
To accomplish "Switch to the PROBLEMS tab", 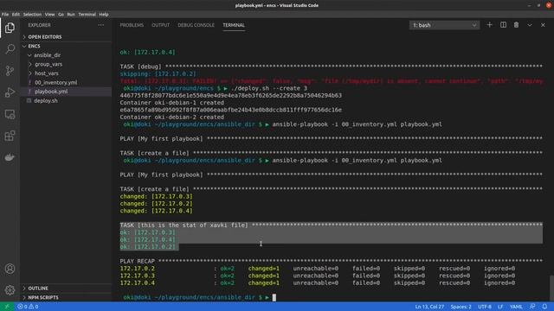I will pyautogui.click(x=132, y=25).
